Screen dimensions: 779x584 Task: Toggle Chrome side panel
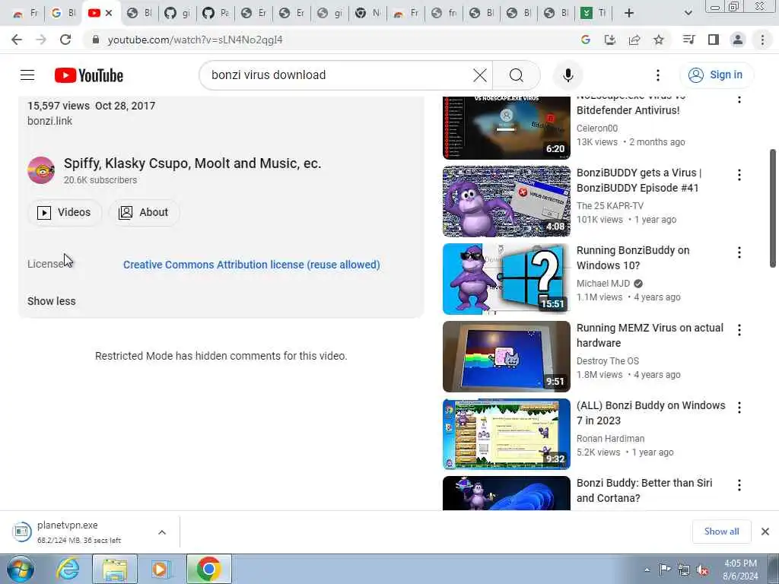[x=713, y=40]
